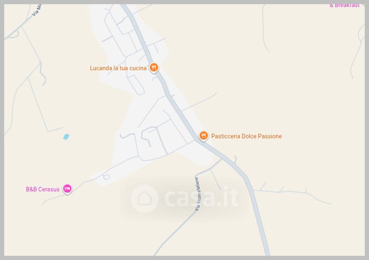369x260 pixels.
Task: Click the main road where it enters the map top
Action: click(125, 7)
